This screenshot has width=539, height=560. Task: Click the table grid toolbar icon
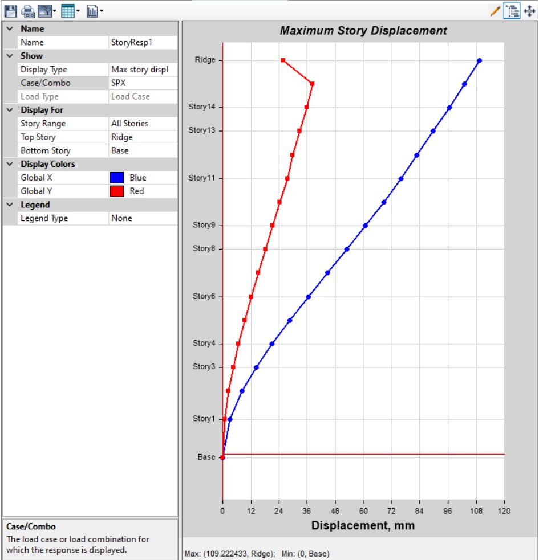click(68, 10)
